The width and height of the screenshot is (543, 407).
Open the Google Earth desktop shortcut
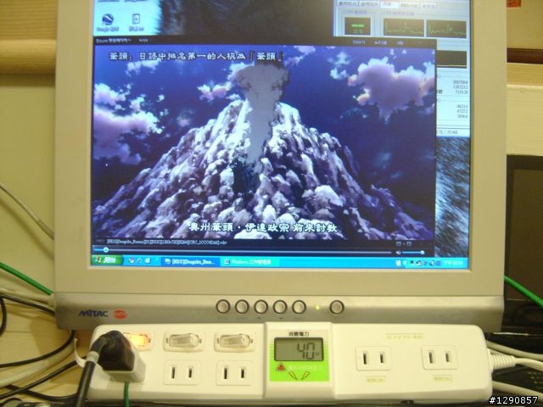pos(108,22)
